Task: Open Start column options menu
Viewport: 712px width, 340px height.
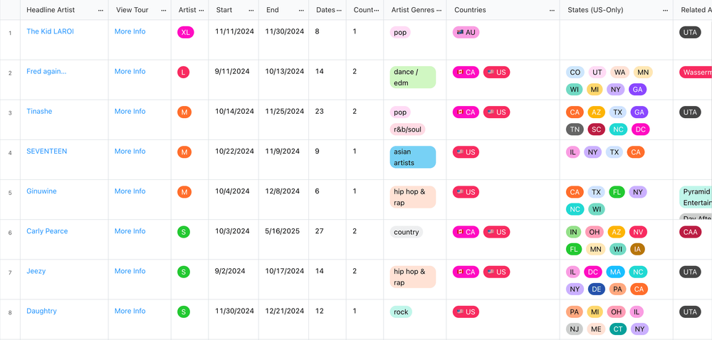Action: [251, 10]
